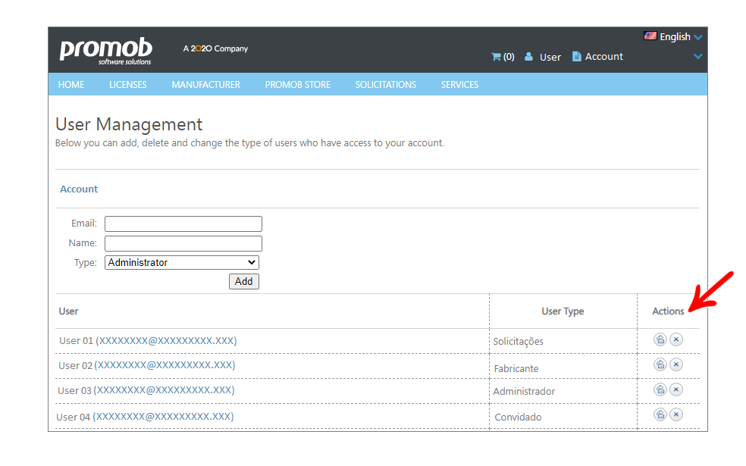Open the Type Administrator dropdown

(x=182, y=262)
